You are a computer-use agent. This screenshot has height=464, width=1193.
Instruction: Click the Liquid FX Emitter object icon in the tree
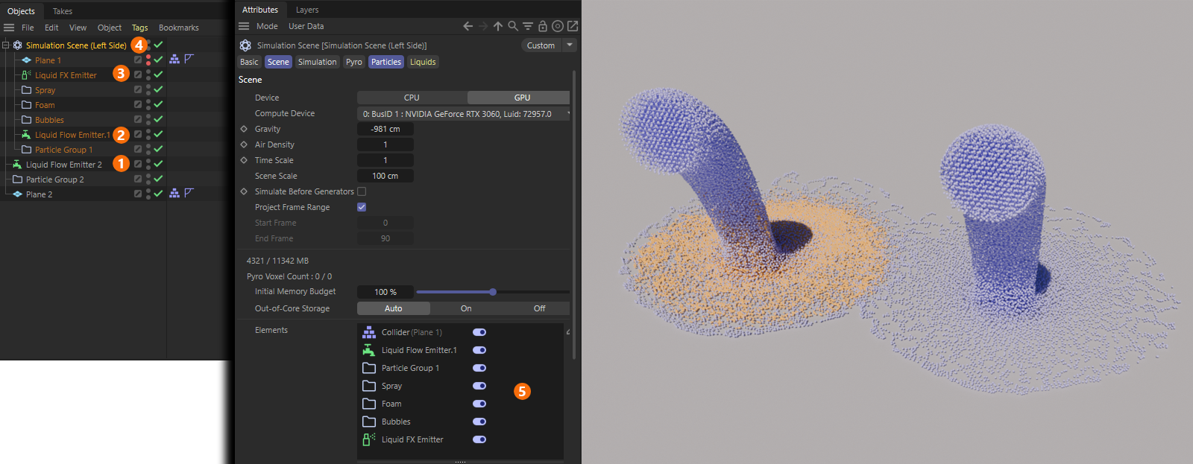(x=26, y=74)
